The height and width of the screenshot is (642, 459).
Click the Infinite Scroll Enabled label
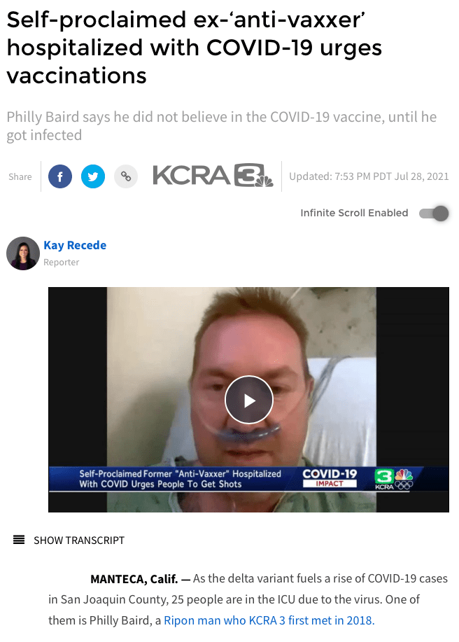click(x=354, y=213)
